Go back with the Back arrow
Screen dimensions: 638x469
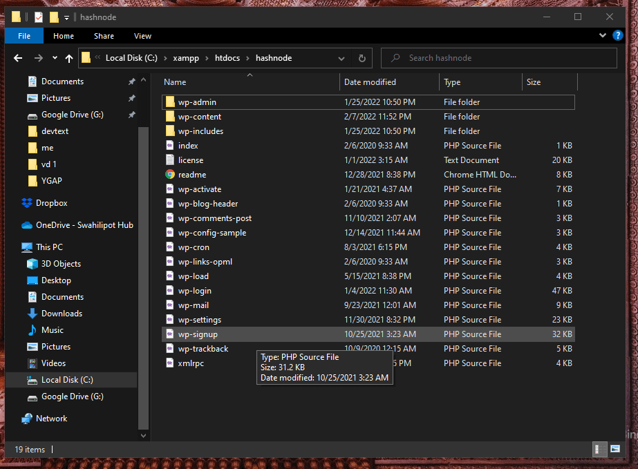[x=18, y=58]
